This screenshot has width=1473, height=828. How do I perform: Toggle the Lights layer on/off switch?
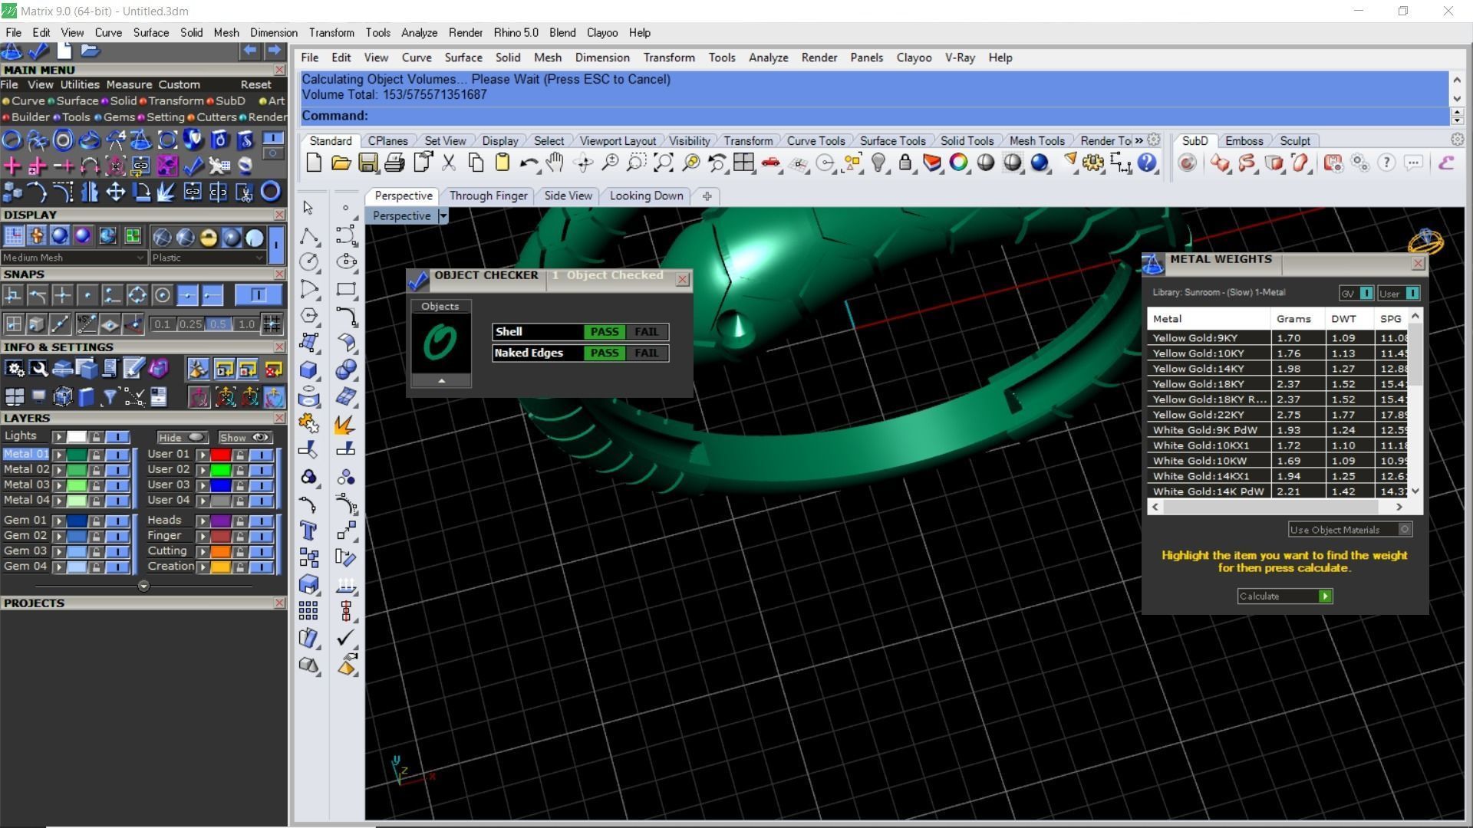pos(117,437)
